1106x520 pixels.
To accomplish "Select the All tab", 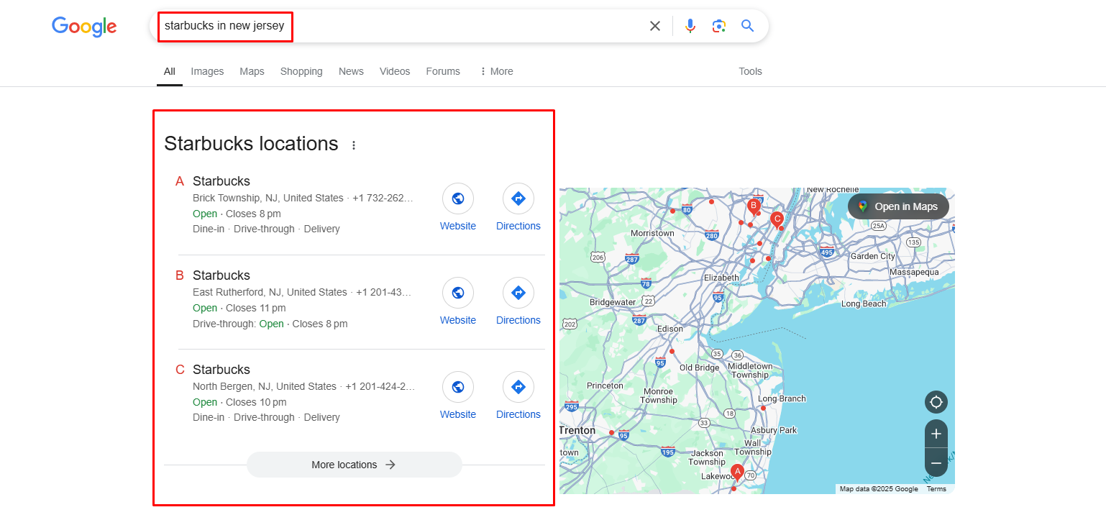I will click(x=170, y=71).
